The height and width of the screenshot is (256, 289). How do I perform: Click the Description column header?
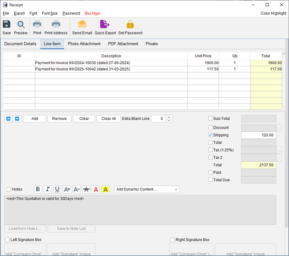[x=111, y=56]
